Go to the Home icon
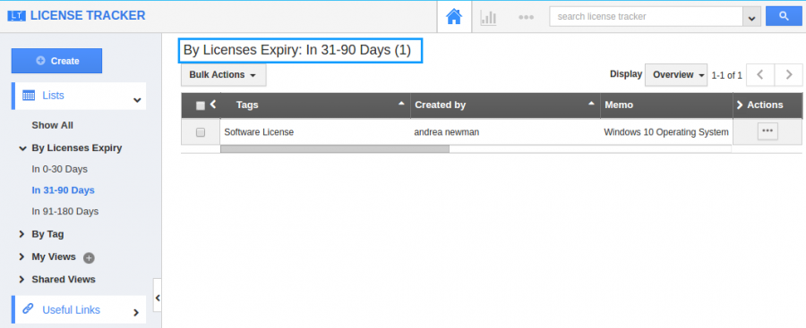This screenshot has width=806, height=328. click(x=454, y=16)
